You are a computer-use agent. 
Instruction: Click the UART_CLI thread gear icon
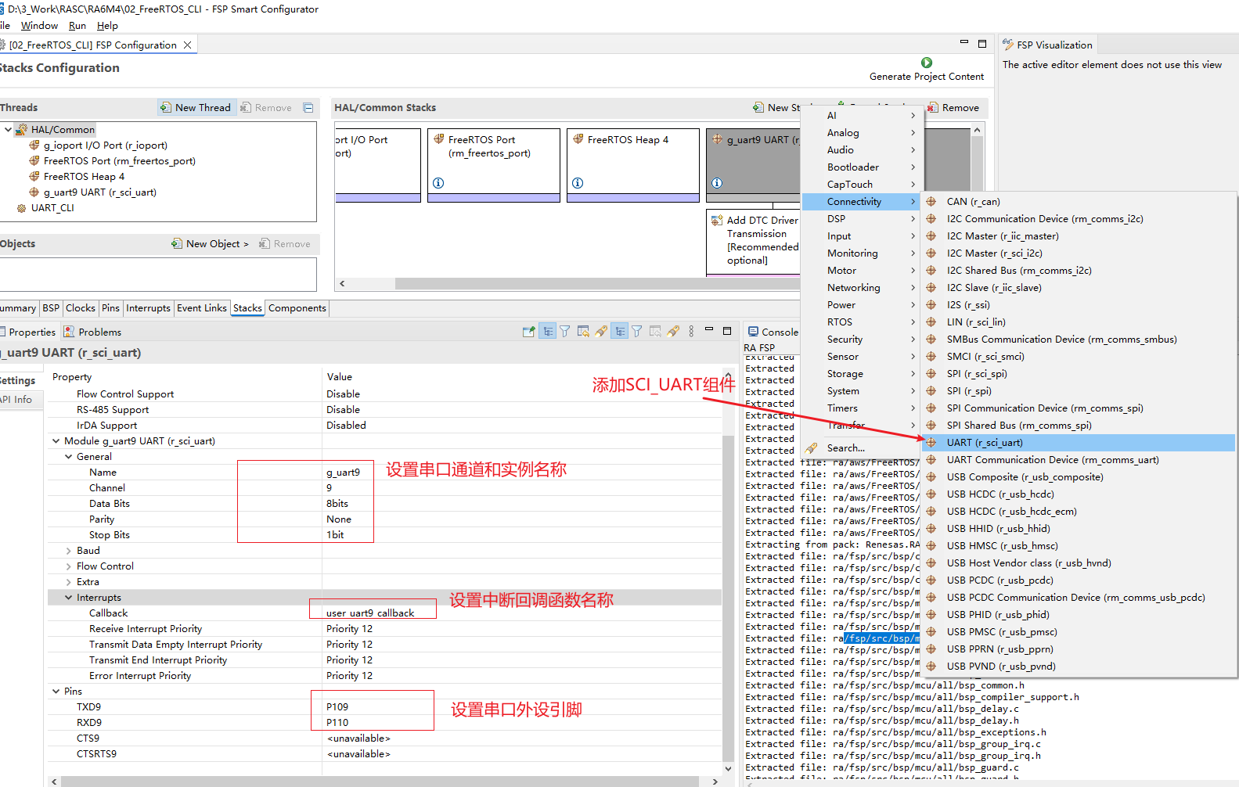click(x=22, y=208)
